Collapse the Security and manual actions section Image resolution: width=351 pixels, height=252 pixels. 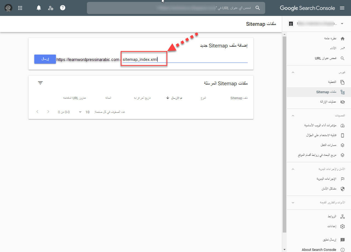click(293, 169)
